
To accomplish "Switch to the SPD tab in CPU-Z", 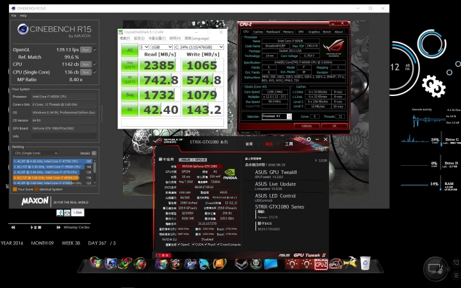I will (301, 32).
